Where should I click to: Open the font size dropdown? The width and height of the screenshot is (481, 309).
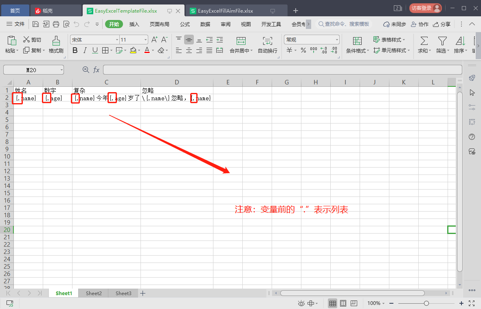(x=146, y=40)
